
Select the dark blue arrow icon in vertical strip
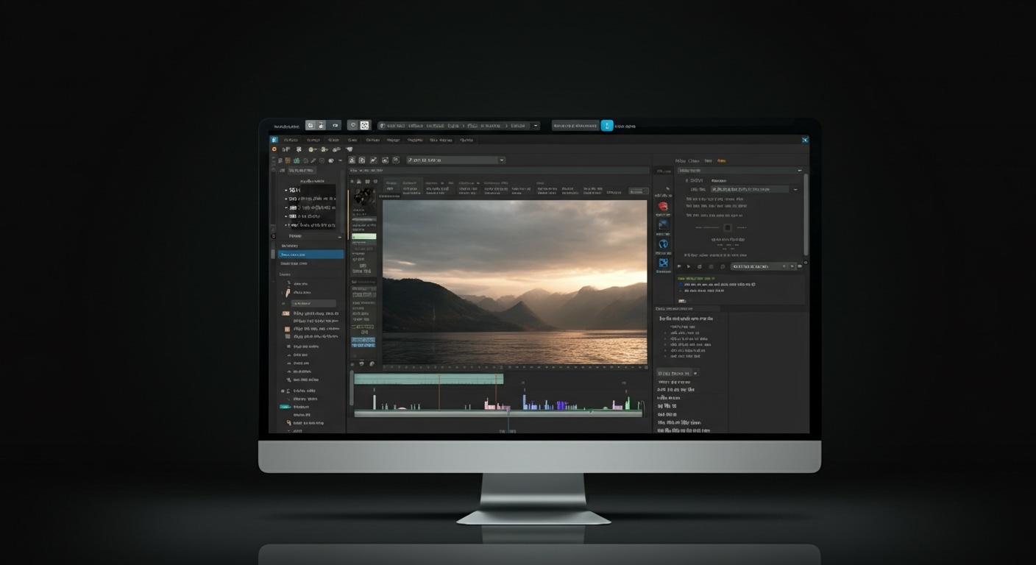tap(664, 224)
